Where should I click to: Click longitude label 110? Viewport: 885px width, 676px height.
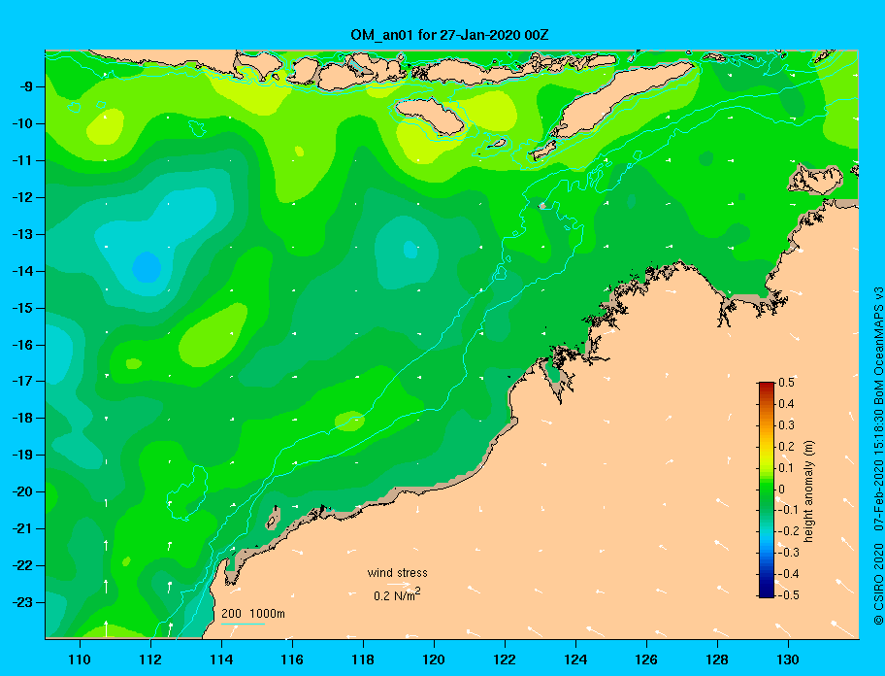pos(80,659)
